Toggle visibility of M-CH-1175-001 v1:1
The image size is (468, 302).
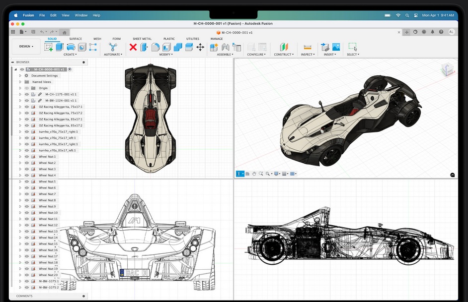click(26, 94)
